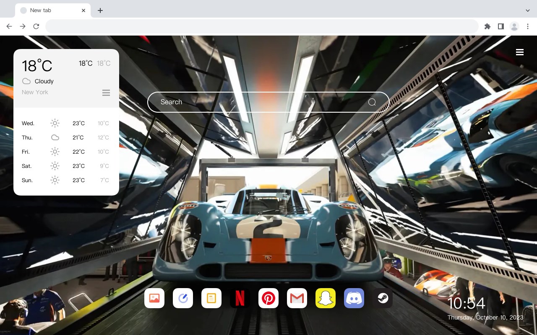Open the weather widget menu icon

point(106,93)
